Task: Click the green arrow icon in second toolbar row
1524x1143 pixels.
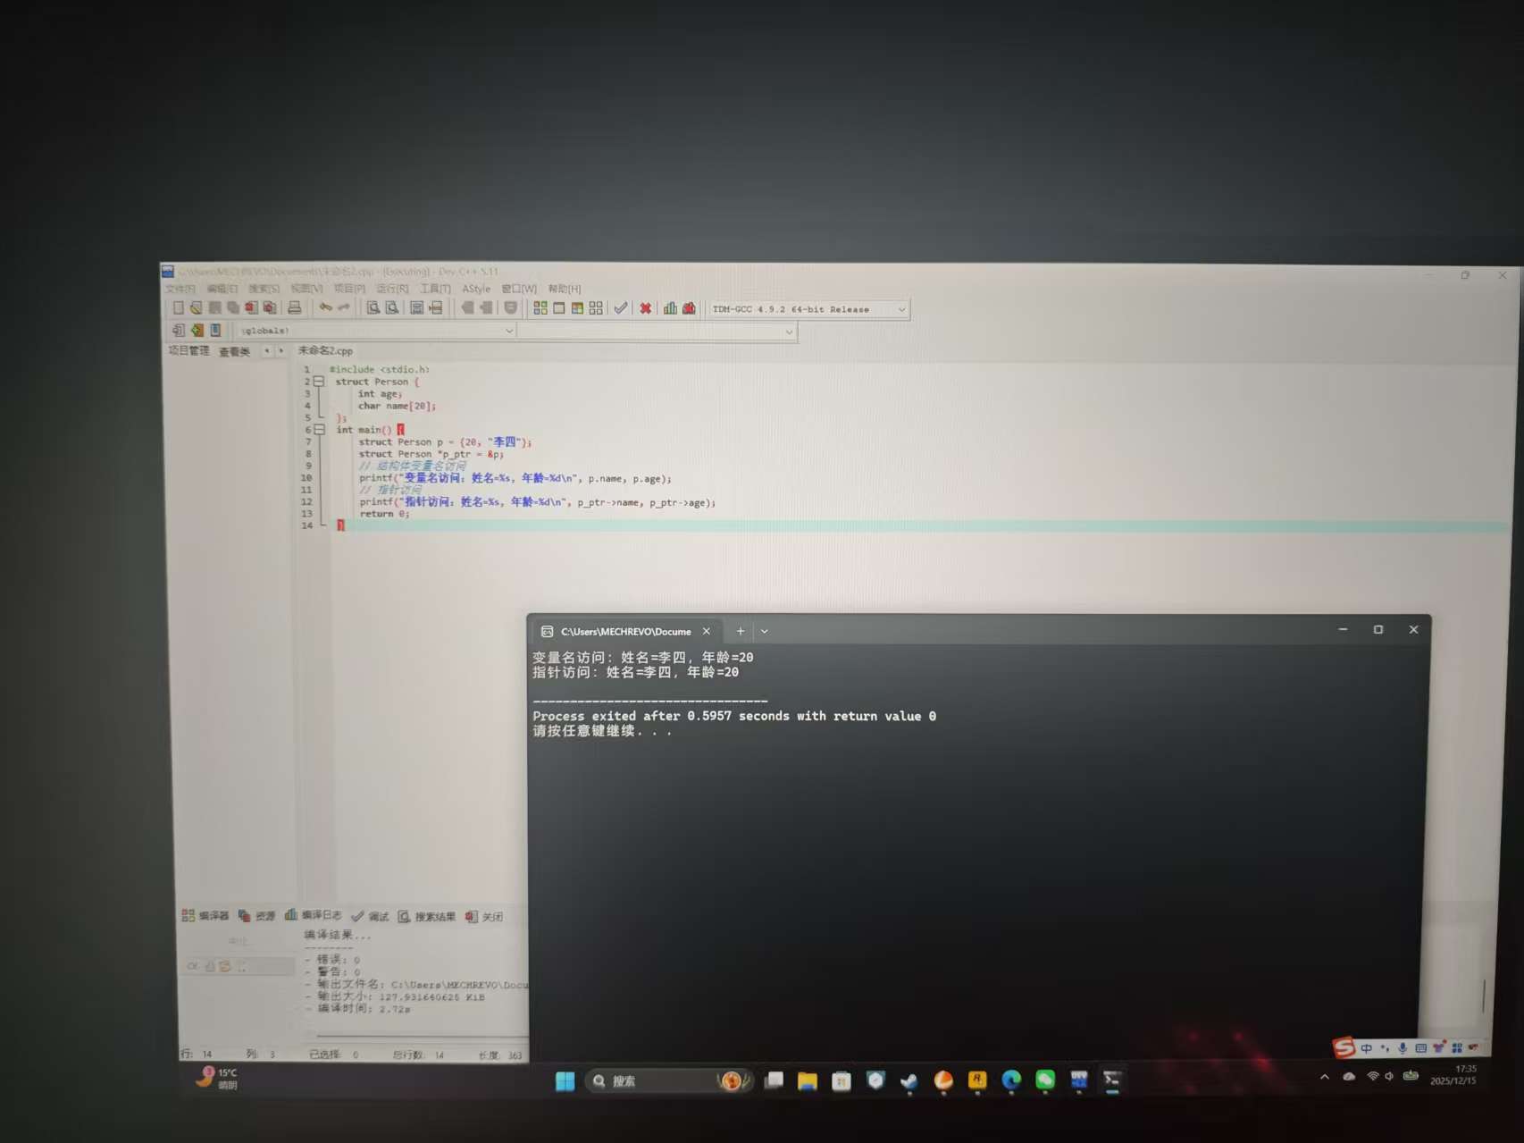Action: [x=197, y=330]
